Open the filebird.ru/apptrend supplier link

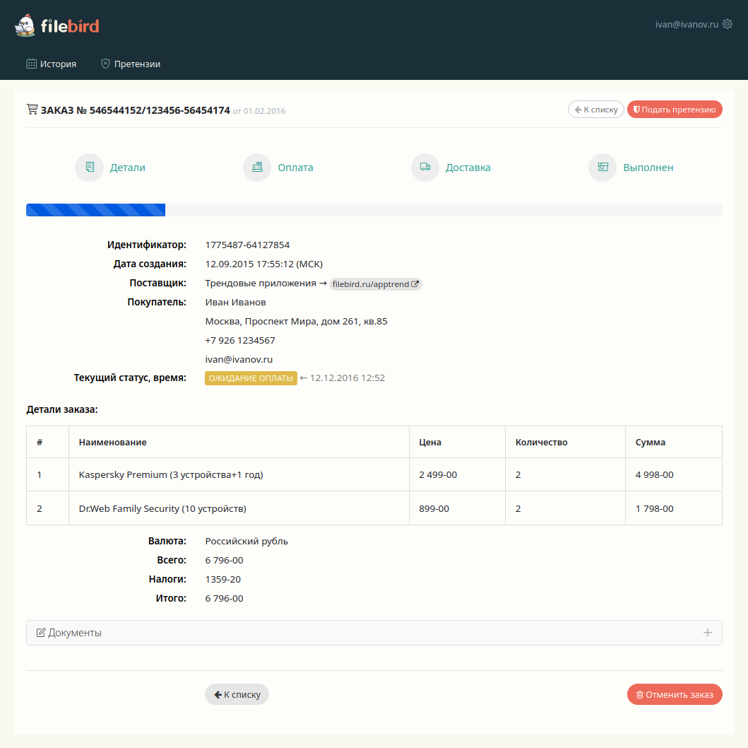click(370, 284)
